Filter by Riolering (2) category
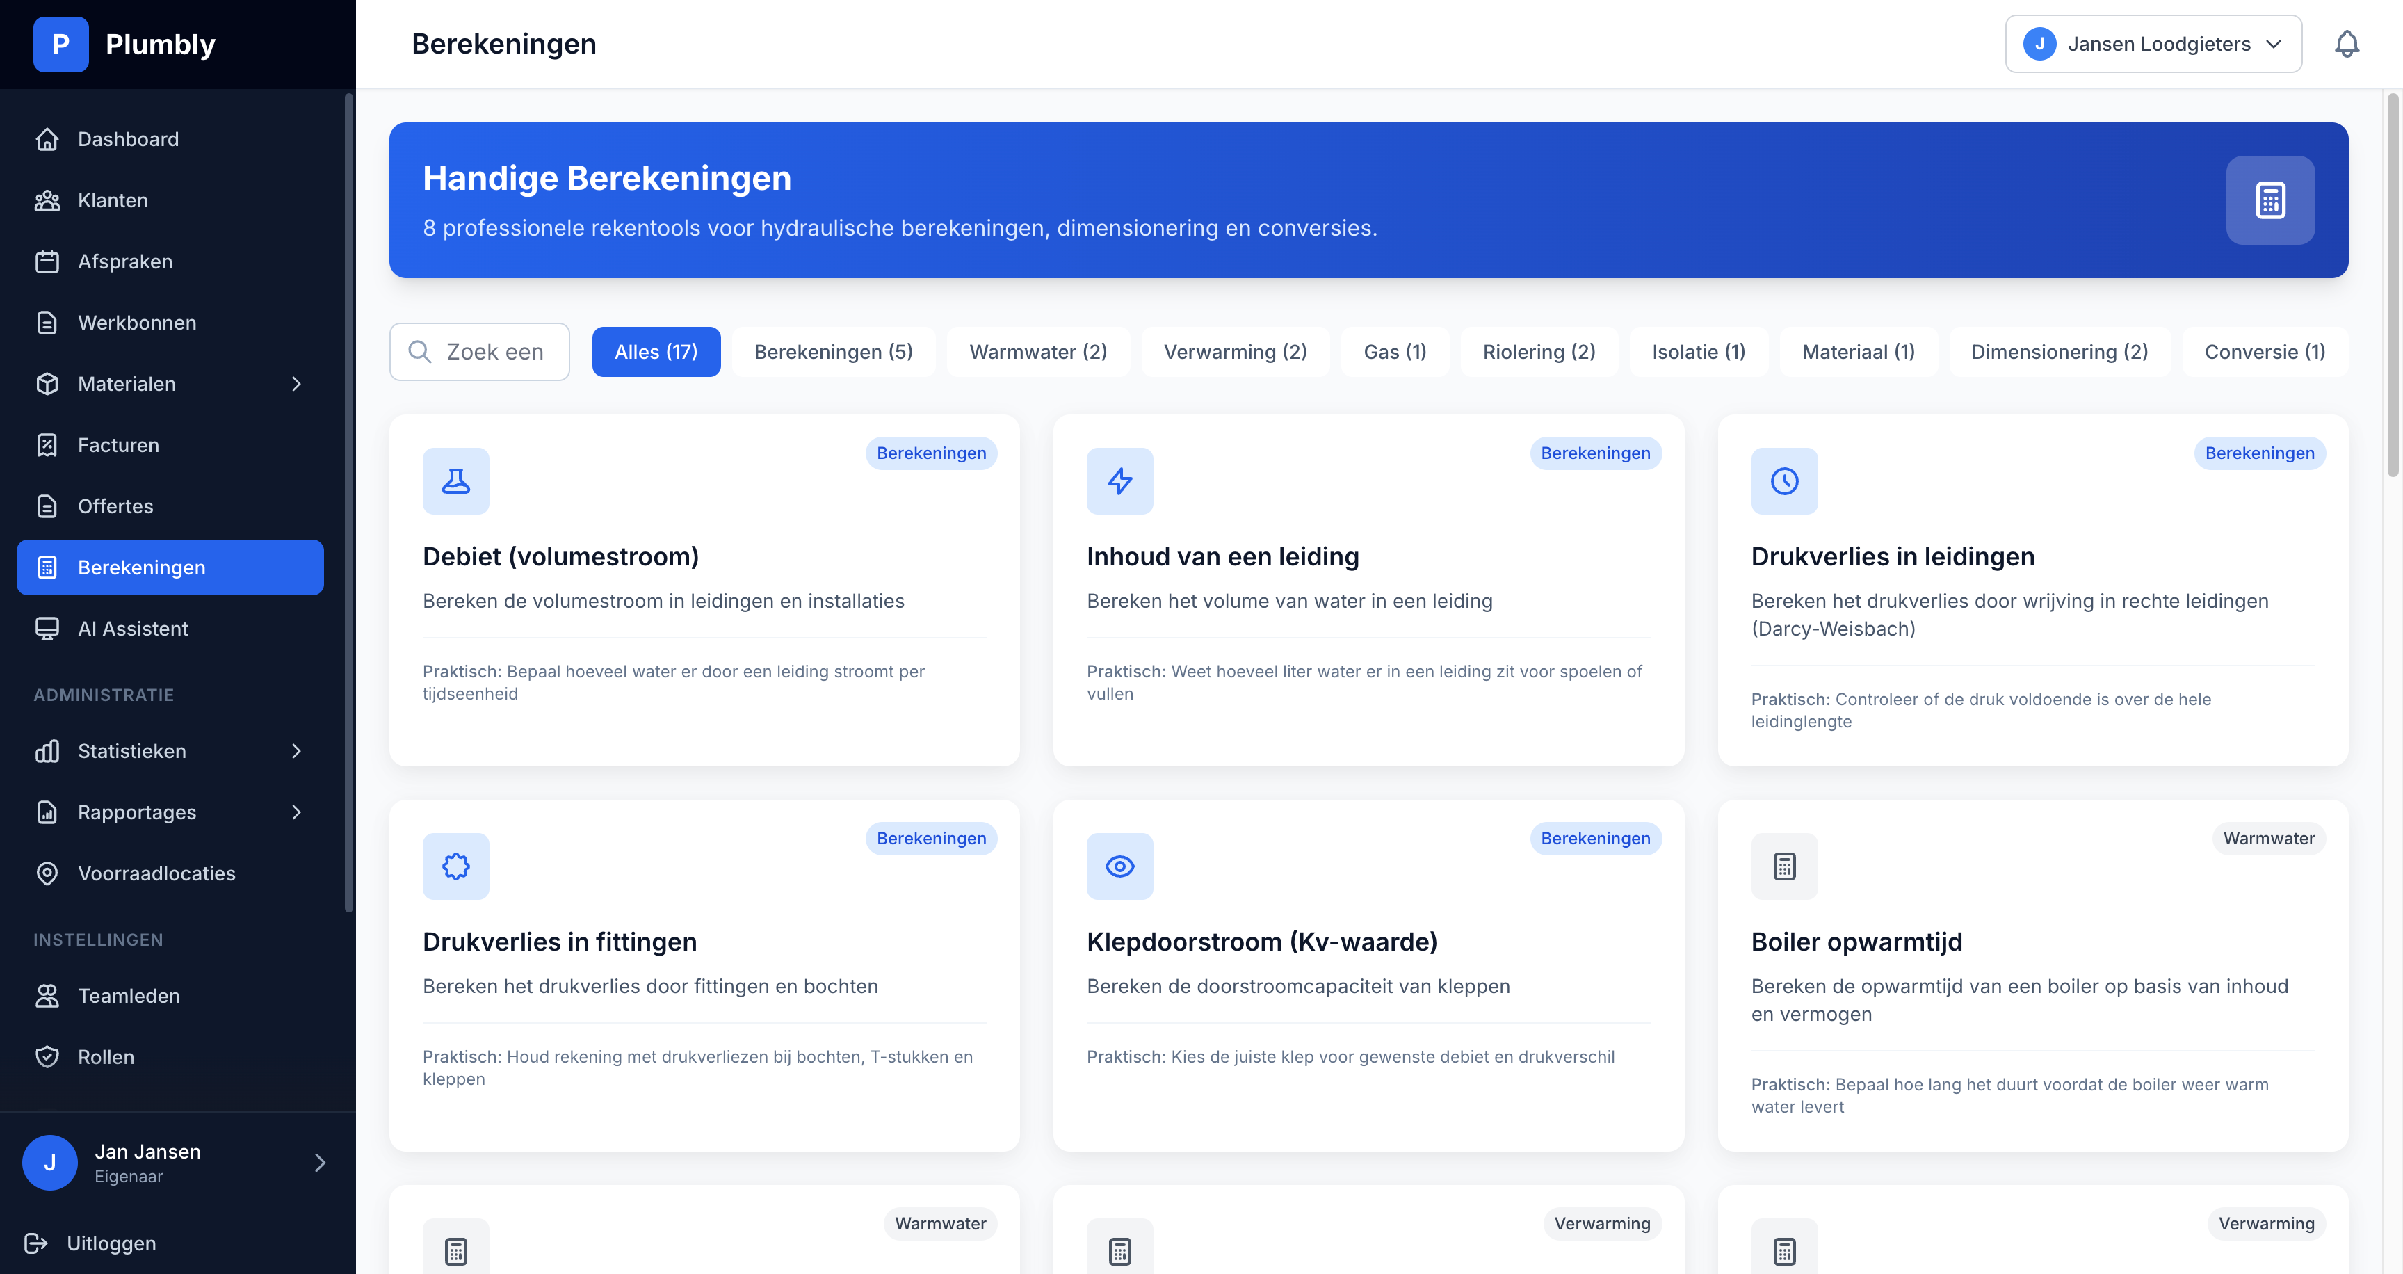The image size is (2403, 1274). point(1539,352)
